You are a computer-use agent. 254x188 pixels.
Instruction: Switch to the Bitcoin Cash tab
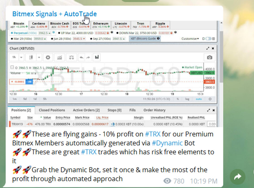pyautogui.click(x=60, y=25)
